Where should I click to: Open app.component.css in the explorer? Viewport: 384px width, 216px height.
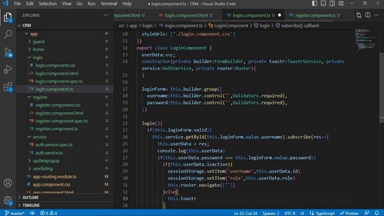point(65,184)
